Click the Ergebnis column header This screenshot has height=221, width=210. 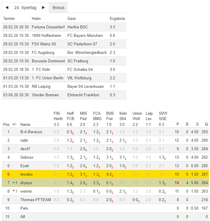click(x=117, y=18)
